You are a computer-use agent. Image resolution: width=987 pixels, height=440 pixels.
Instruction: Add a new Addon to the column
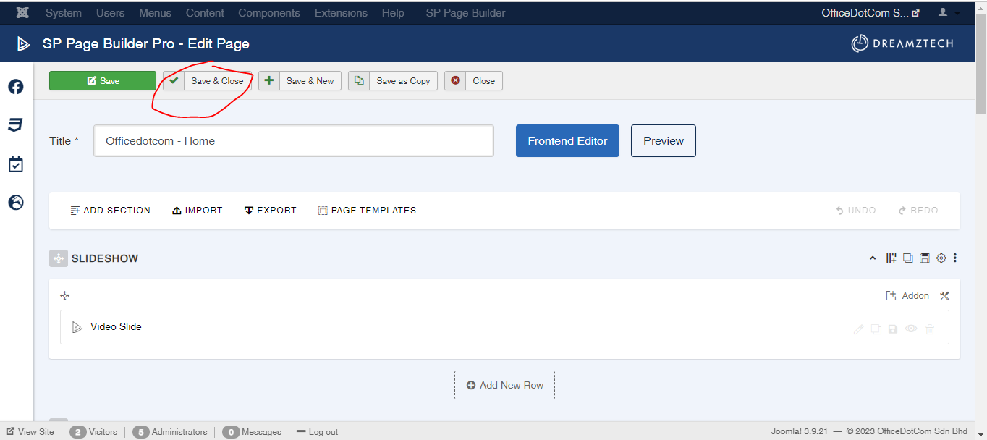(907, 295)
